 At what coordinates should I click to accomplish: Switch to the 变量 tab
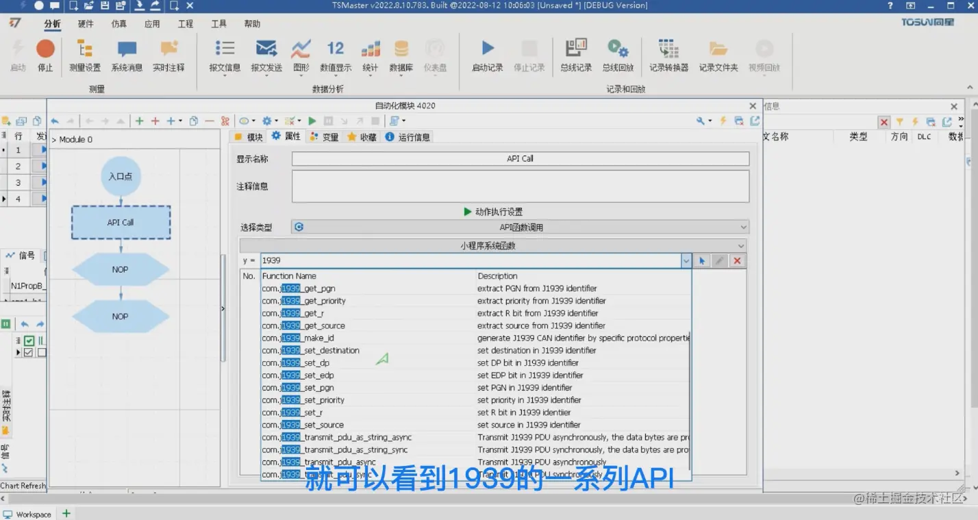tap(324, 137)
